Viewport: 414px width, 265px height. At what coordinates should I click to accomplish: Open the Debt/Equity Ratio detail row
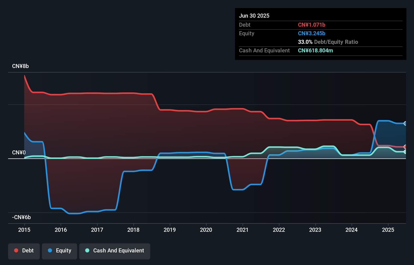[x=328, y=42]
